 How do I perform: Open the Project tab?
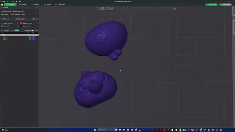(48, 5)
